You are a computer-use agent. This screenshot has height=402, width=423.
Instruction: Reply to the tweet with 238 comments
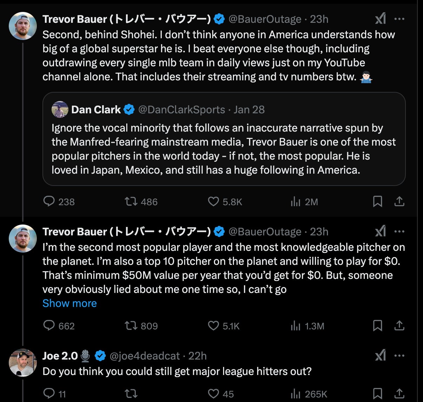click(49, 202)
